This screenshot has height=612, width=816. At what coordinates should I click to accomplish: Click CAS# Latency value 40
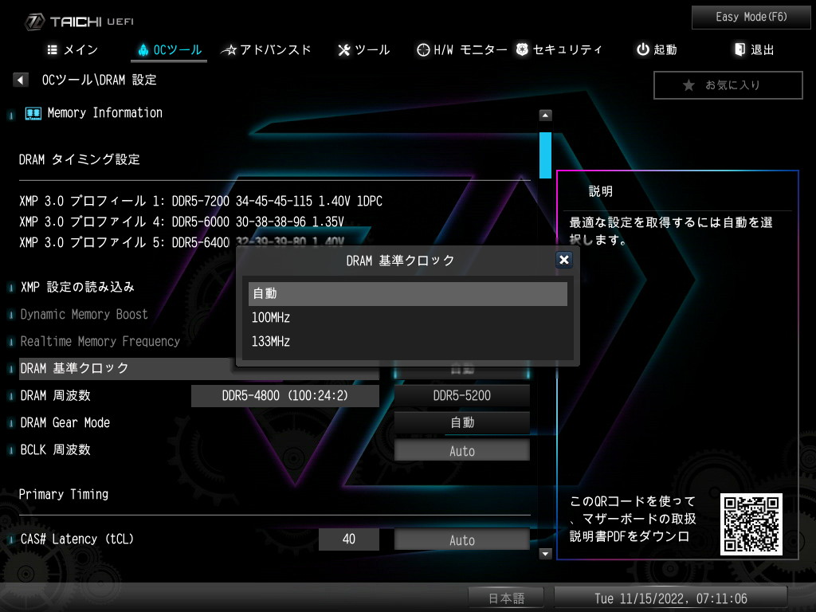click(x=349, y=539)
